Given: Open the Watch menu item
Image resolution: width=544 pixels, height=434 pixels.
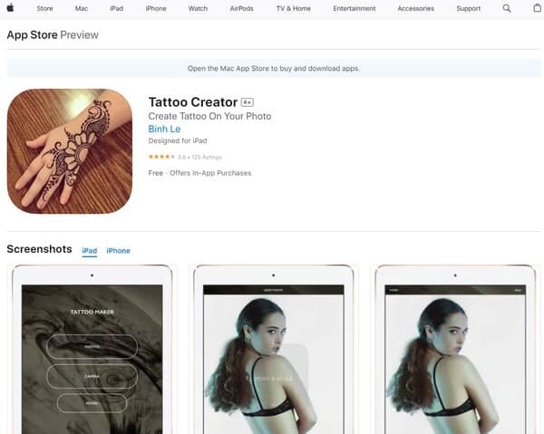Looking at the screenshot, I should [x=198, y=9].
